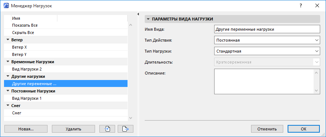Screen dimensions: 326x137
Task: Select the Ветер X load case
Action: (x=66, y=47)
